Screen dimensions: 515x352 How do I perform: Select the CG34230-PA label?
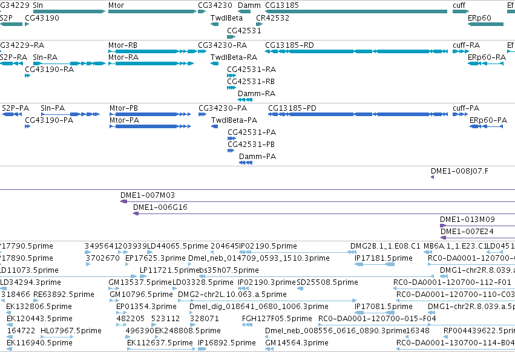(x=223, y=108)
